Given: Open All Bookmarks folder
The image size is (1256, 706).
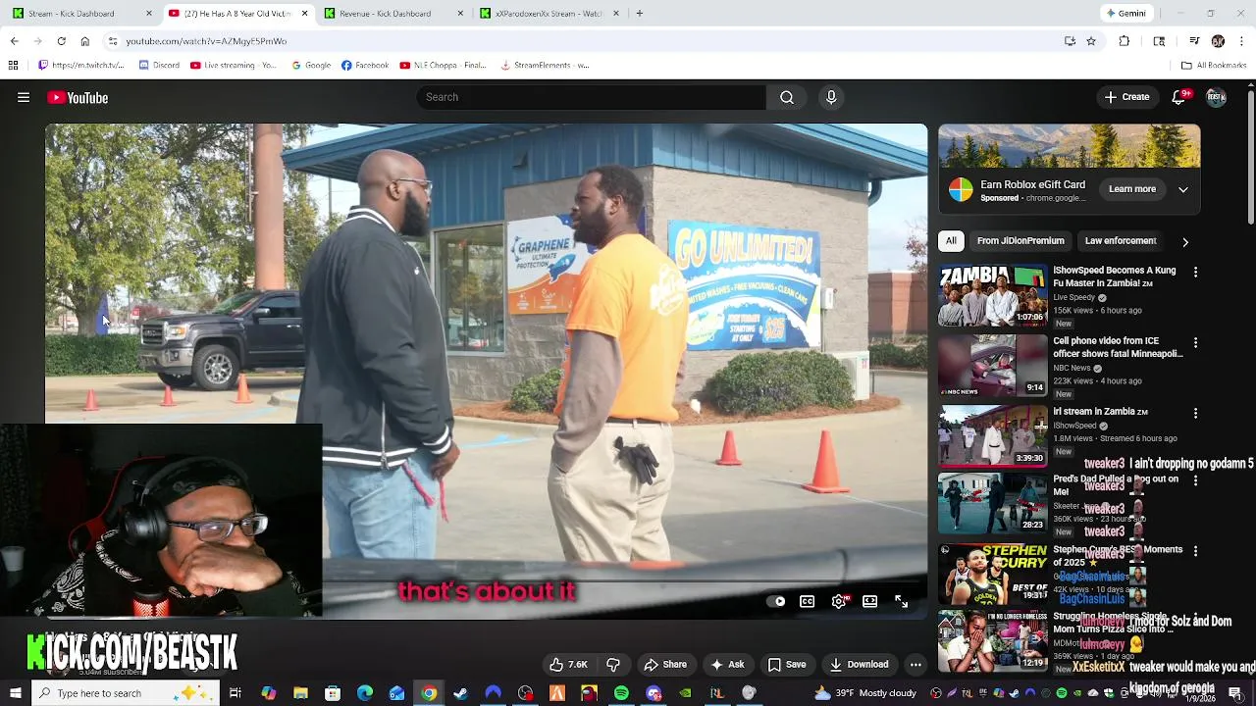Looking at the screenshot, I should [1214, 65].
